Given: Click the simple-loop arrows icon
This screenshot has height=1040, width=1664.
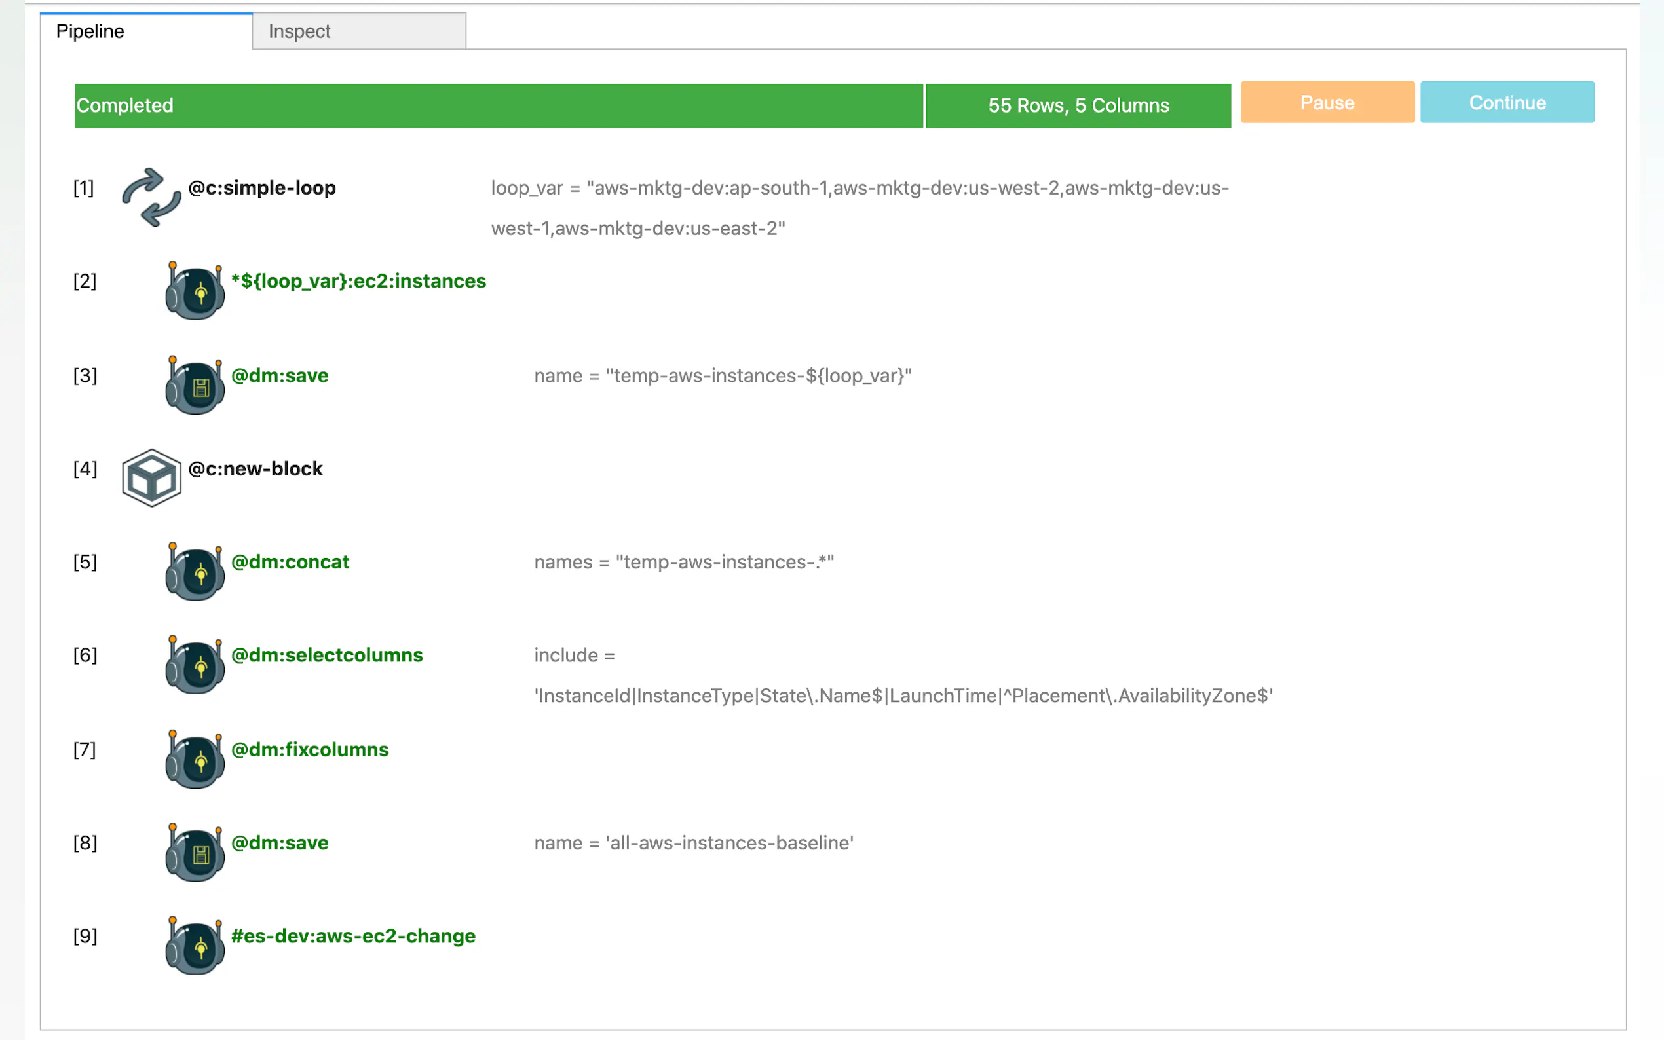Looking at the screenshot, I should (x=151, y=197).
